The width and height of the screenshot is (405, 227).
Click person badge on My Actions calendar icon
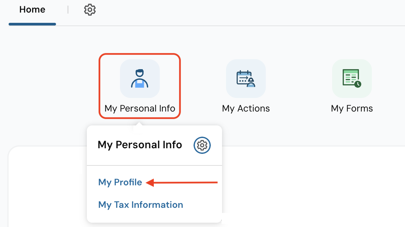click(251, 82)
